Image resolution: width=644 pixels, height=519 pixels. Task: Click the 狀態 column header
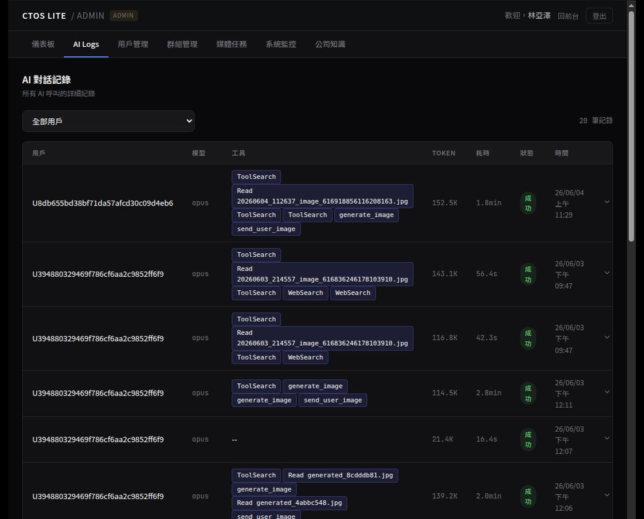click(526, 153)
